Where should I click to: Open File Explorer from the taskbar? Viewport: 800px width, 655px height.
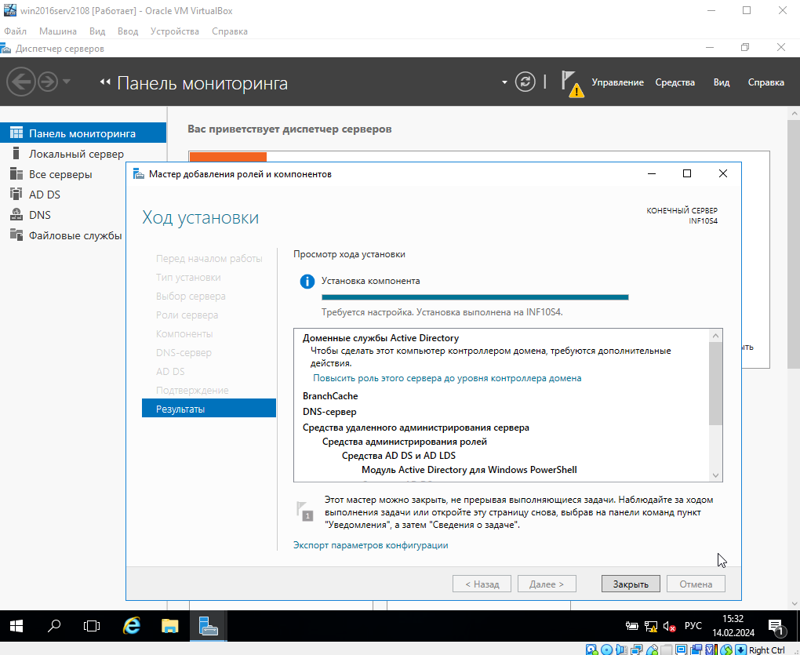[169, 626]
